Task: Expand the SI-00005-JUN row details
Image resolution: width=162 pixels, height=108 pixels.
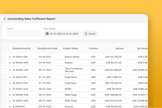Action: pyautogui.click(x=10, y=70)
